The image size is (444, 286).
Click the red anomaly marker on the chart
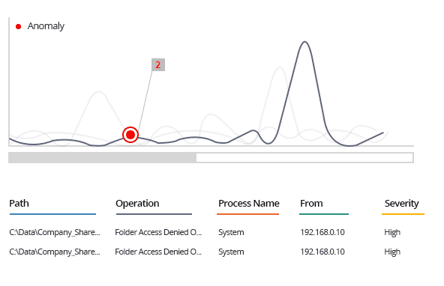130,135
